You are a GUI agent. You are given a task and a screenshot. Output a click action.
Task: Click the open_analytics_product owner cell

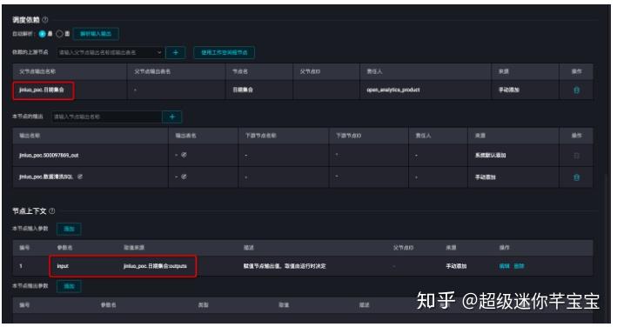tap(393, 90)
